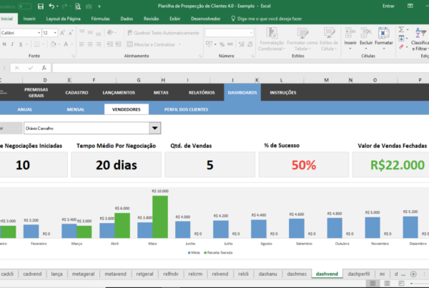Click Mesclar e Centralizar
The height and width of the screenshot is (288, 429).
tap(151, 44)
